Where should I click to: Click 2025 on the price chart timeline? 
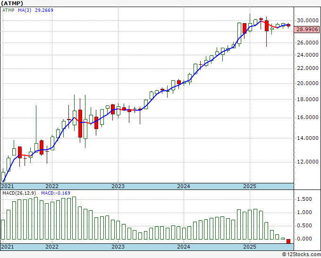[x=250, y=186]
